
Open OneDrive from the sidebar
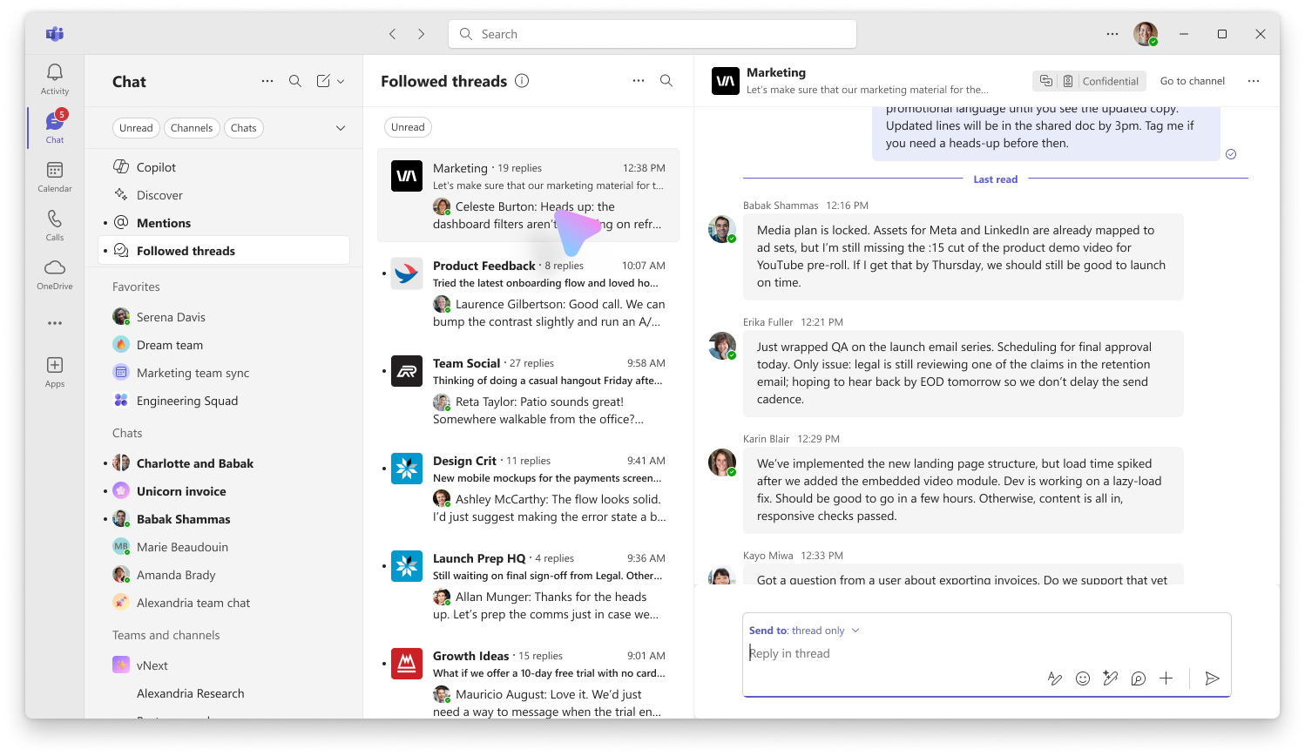54,272
